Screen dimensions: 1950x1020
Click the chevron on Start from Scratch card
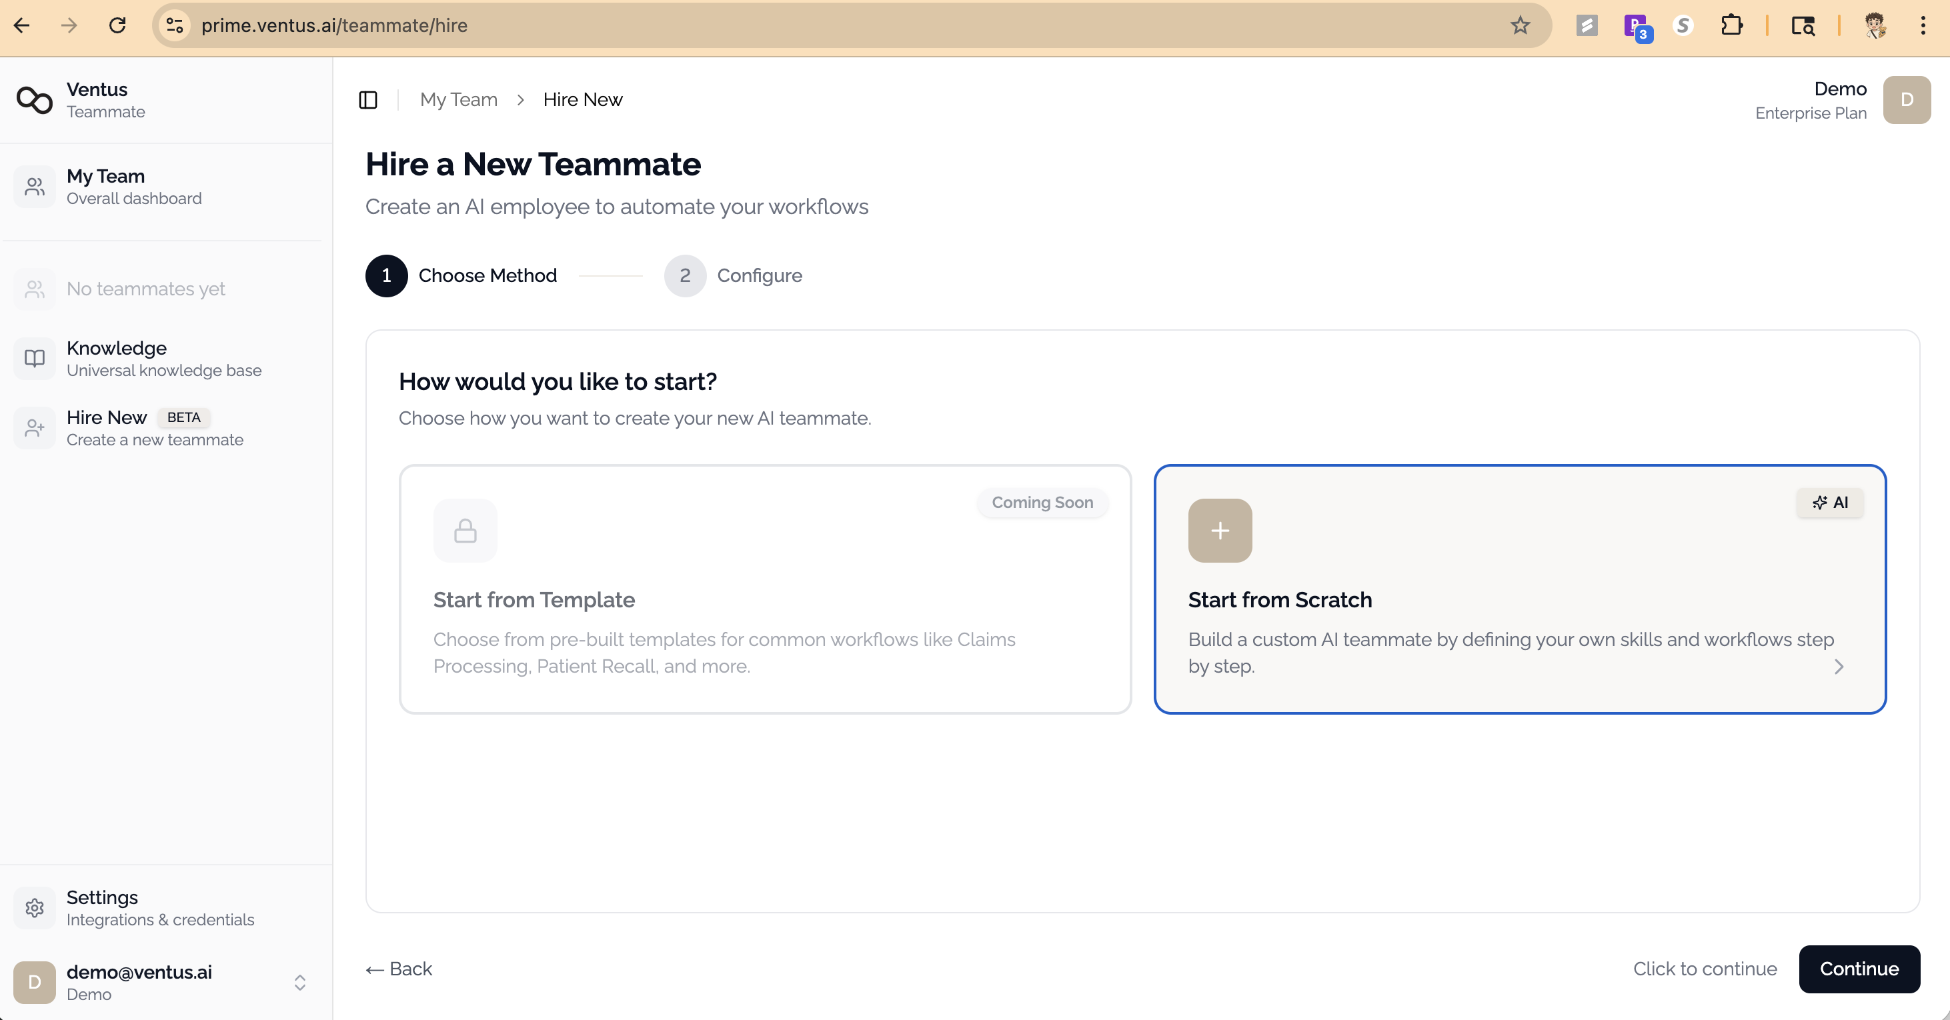[x=1839, y=667]
